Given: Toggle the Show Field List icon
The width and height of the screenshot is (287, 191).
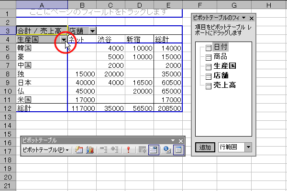Looking at the screenshot, I should pyautogui.click(x=178, y=149).
